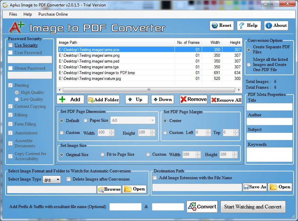298x221 pixels.
Task: Click page dimension Height spinner arrows
Action: point(152,133)
